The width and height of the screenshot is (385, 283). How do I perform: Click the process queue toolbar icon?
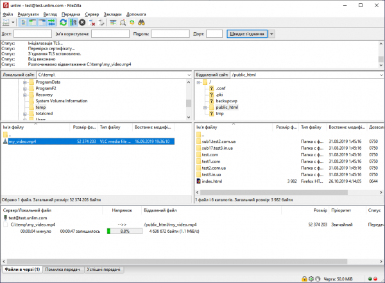(x=73, y=23)
